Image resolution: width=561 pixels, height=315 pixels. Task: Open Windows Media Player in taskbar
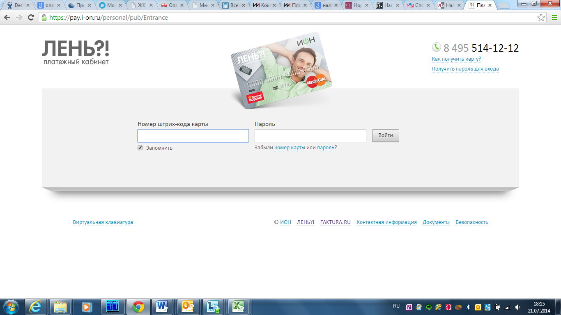86,306
